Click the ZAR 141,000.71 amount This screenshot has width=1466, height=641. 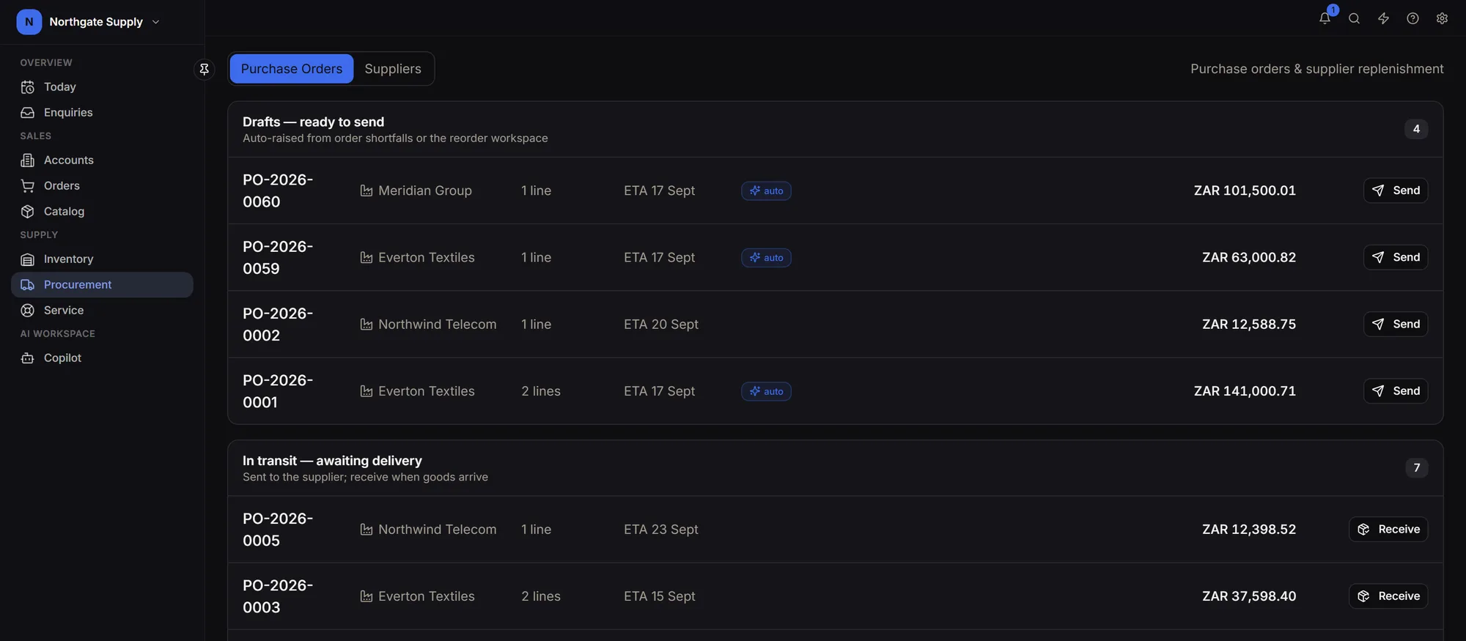(x=1245, y=391)
